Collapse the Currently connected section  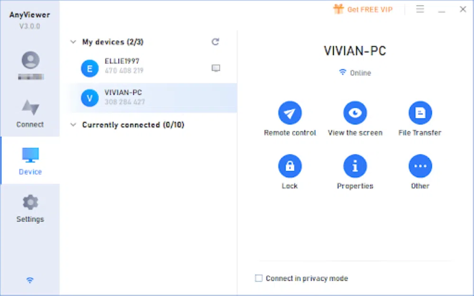tap(73, 125)
